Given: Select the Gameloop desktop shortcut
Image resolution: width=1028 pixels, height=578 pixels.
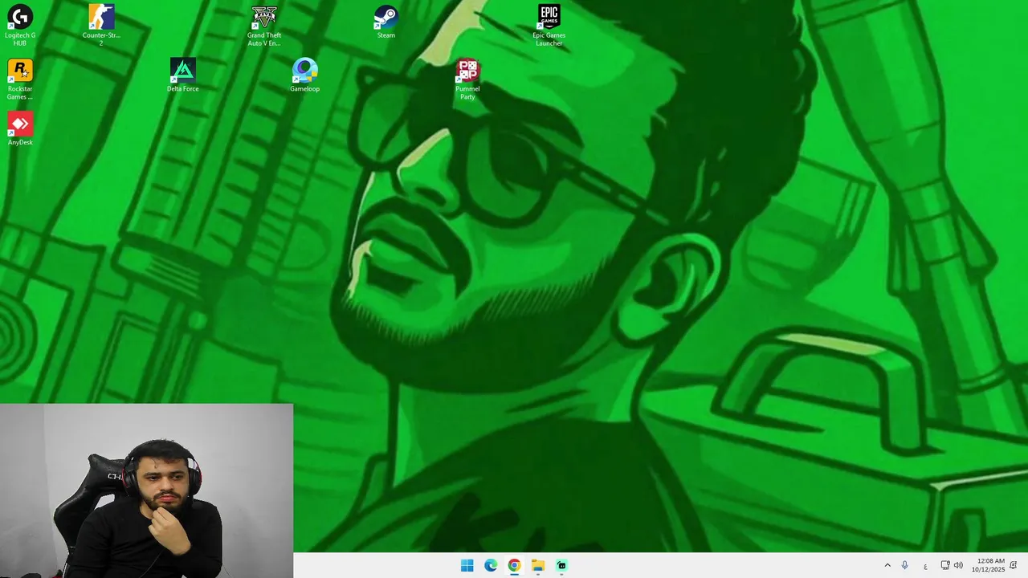Looking at the screenshot, I should (305, 75).
